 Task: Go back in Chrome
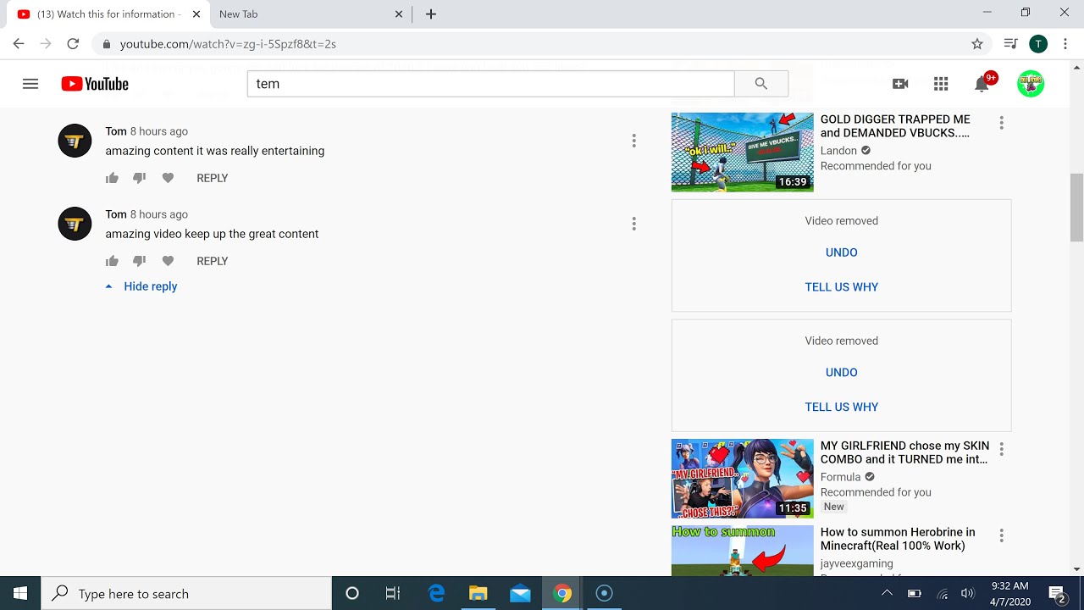tap(19, 44)
